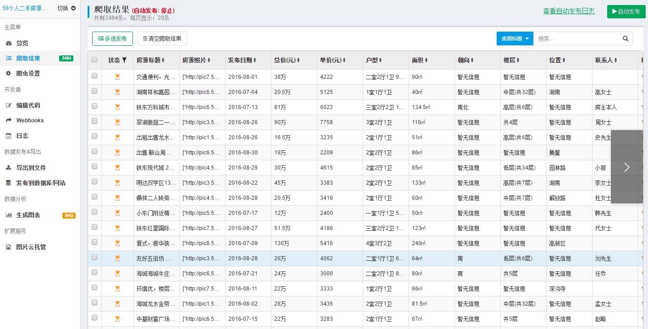The image size is (648, 329).
Task: Open the 房源标题 search field dropdown
Action: pyautogui.click(x=515, y=39)
